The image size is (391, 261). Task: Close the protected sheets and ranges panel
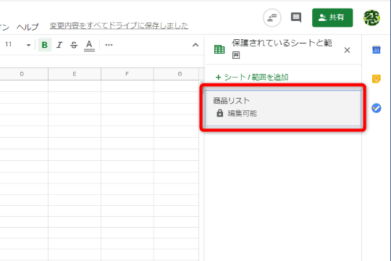tap(347, 50)
